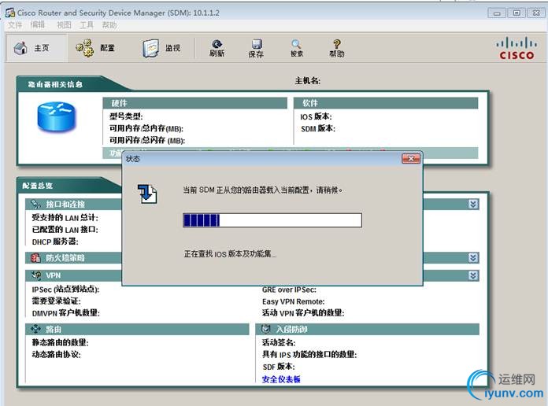The height and width of the screenshot is (406, 548).
Task: Click the 路由 routing section icon
Action: click(35, 329)
